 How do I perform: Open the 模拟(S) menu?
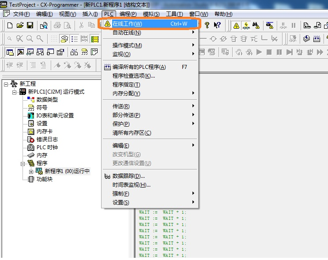click(x=151, y=14)
